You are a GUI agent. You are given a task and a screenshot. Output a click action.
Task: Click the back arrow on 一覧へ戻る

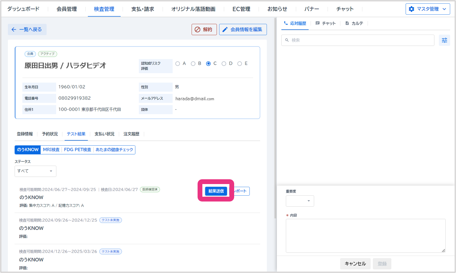(x=14, y=29)
